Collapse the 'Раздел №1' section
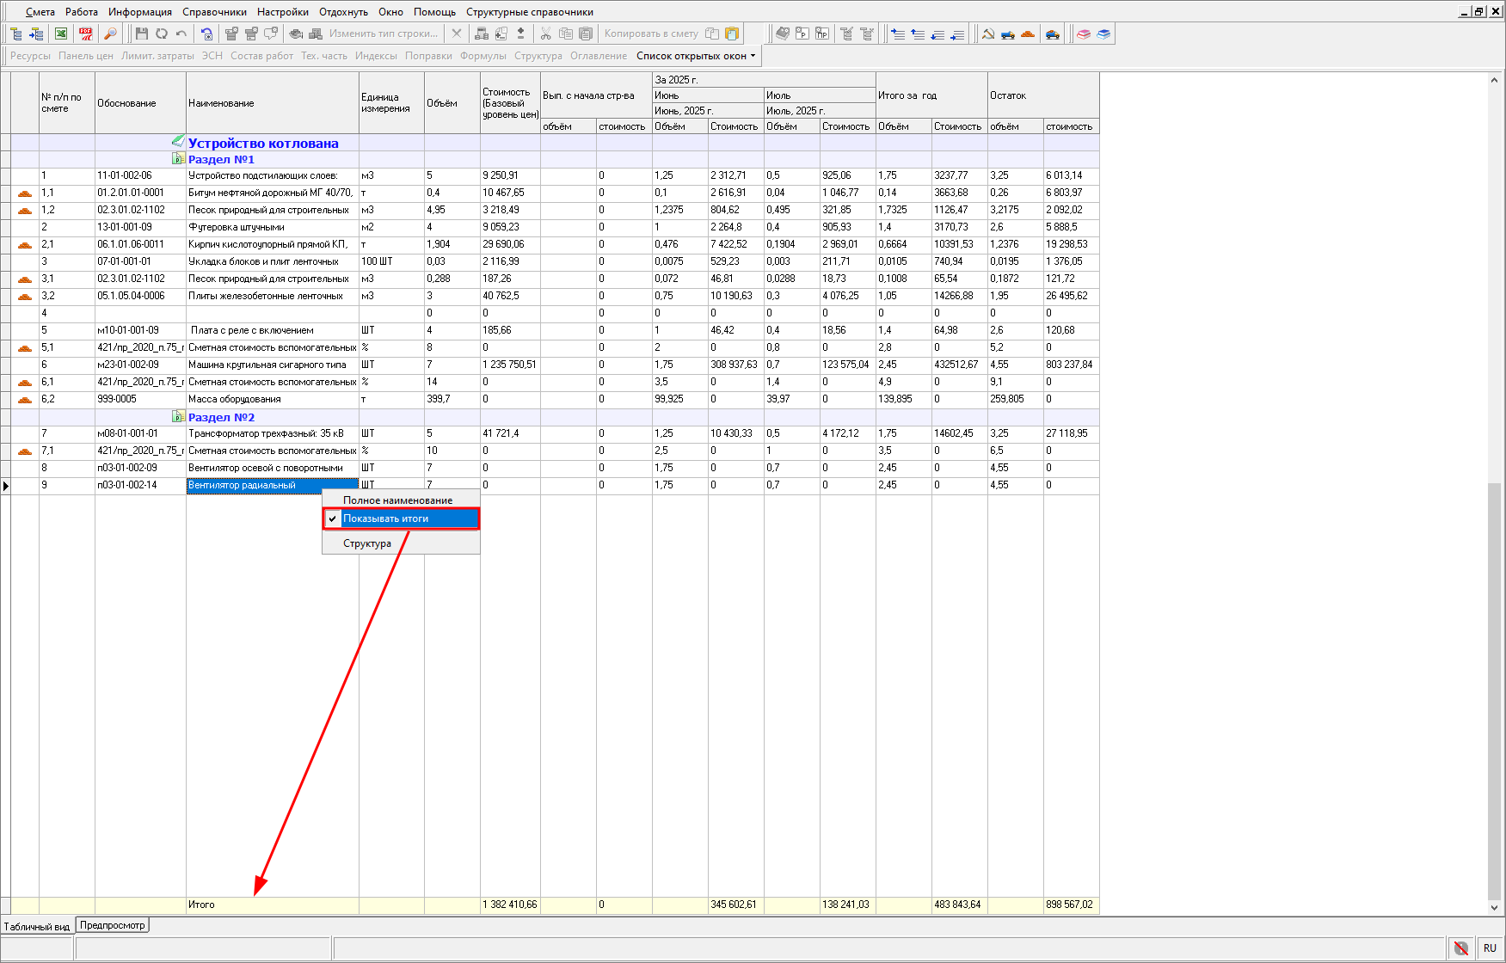1506x963 pixels. 178,159
